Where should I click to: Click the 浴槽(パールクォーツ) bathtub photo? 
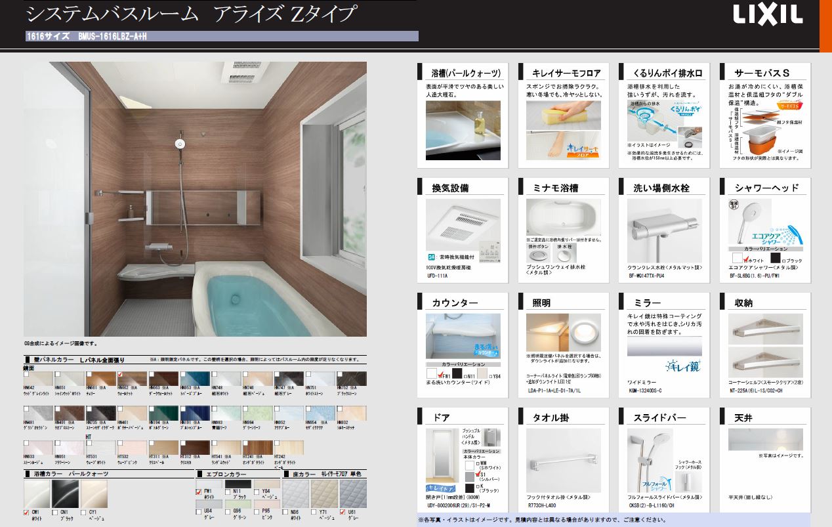pyautogui.click(x=463, y=131)
